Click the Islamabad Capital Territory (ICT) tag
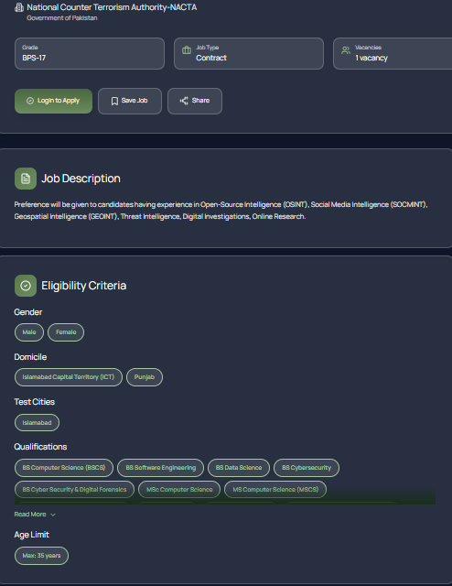The image size is (452, 586). coord(69,377)
